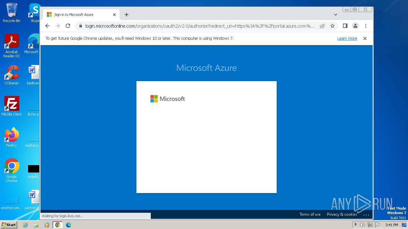This screenshot has width=408, height=229.
Task: Open the volume control in tray
Action: coord(362,225)
